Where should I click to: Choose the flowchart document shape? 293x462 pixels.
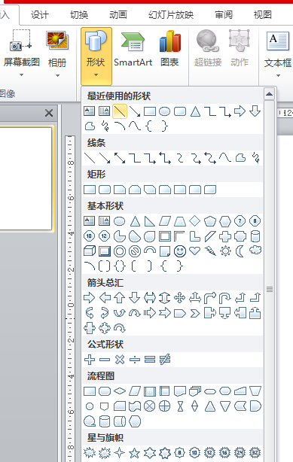pos(180,391)
